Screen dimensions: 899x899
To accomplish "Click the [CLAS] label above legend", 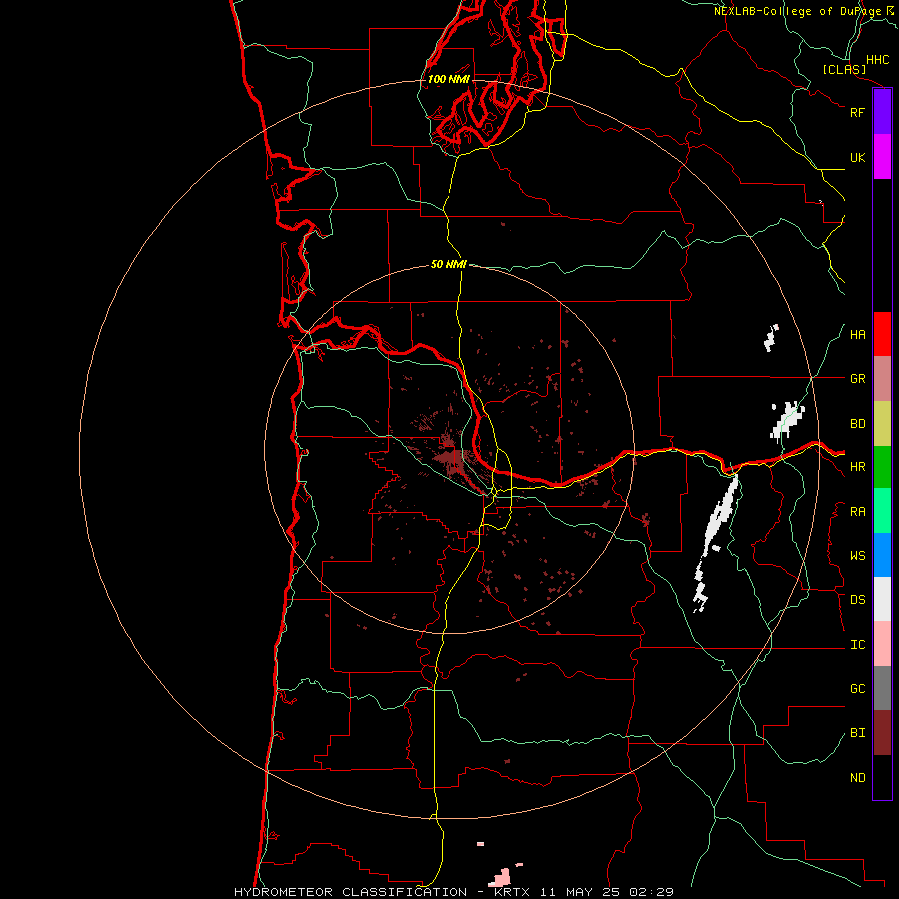I will pos(844,69).
